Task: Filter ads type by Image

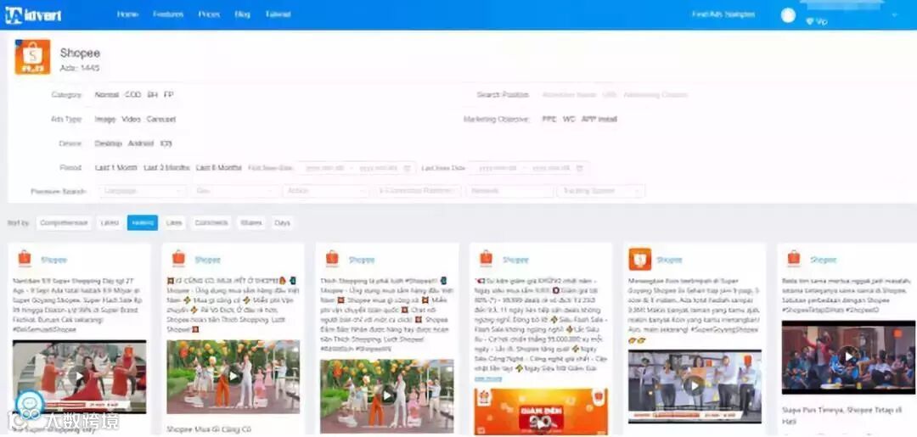Action: (105, 119)
